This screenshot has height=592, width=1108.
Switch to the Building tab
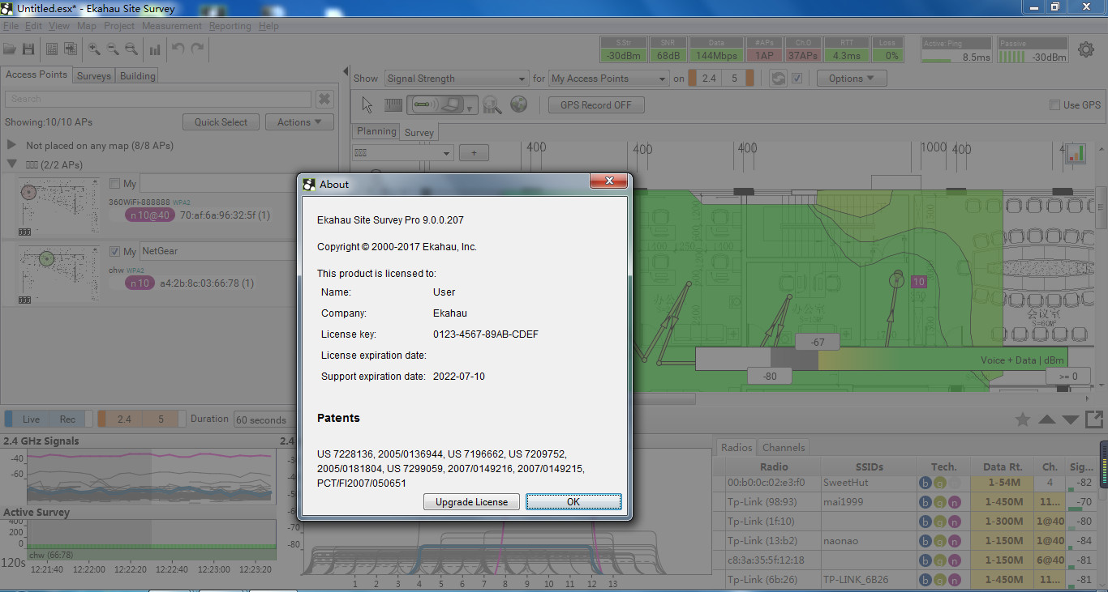pos(138,75)
